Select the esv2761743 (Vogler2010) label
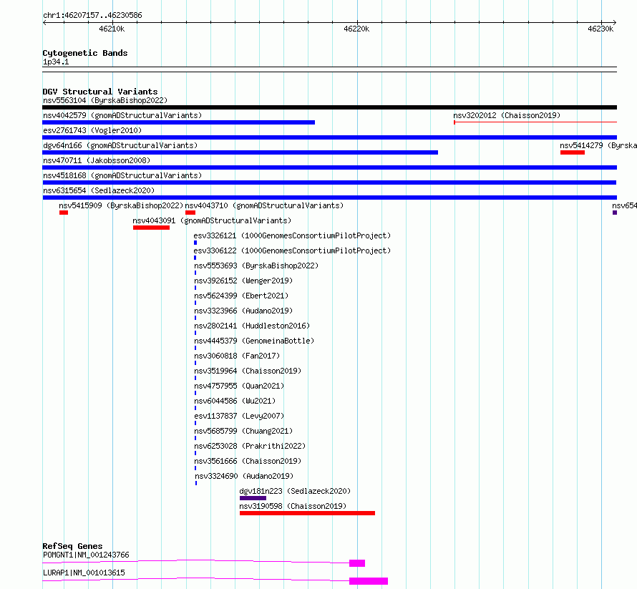The height and width of the screenshot is (589, 637). pyautogui.click(x=92, y=130)
